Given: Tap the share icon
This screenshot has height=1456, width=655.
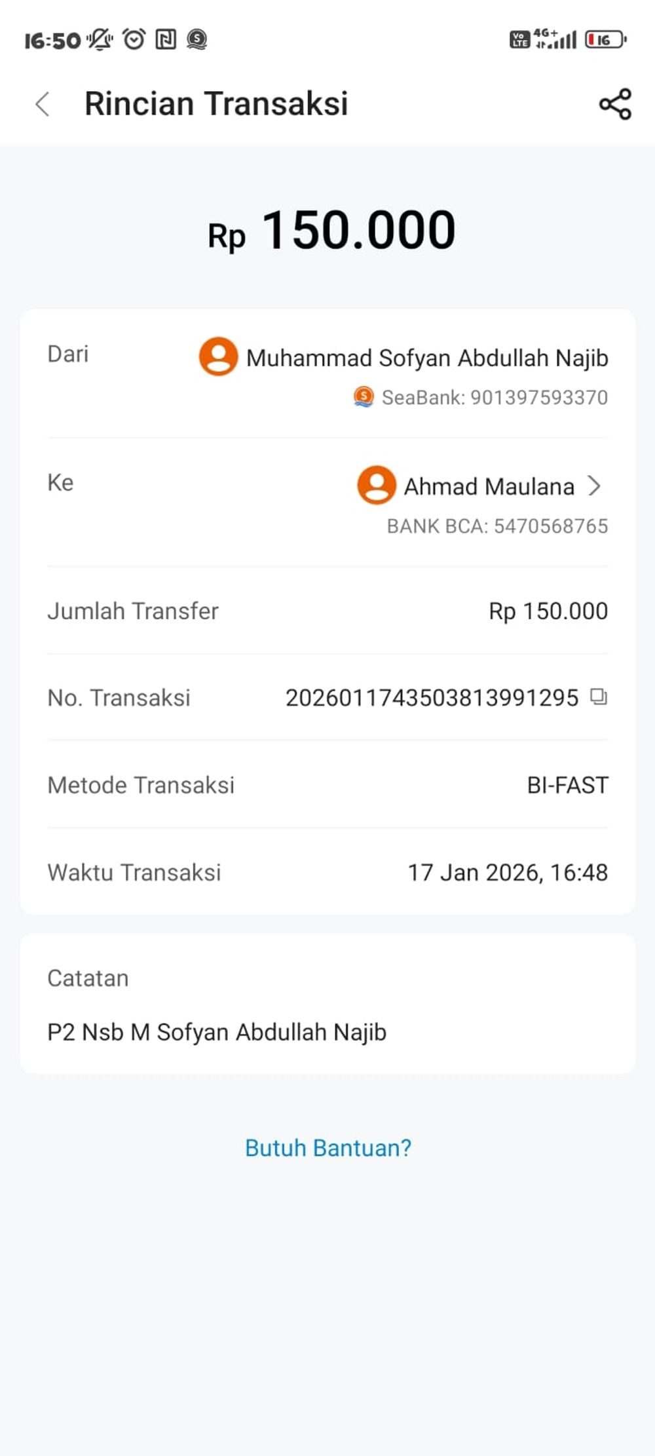Looking at the screenshot, I should click(x=615, y=104).
